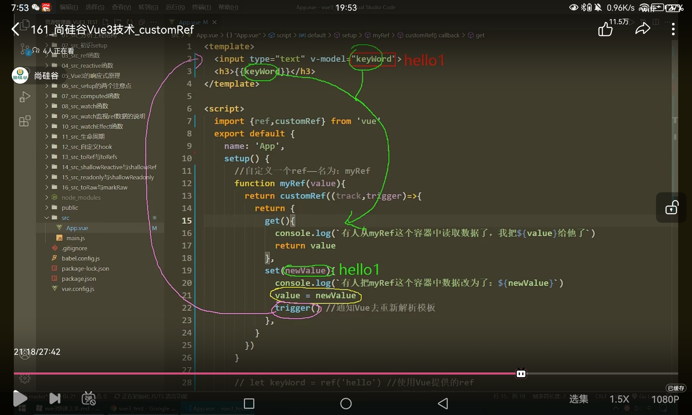Click the 尚硅谷 uploader name
The height and width of the screenshot is (415, 692).
coord(46,75)
